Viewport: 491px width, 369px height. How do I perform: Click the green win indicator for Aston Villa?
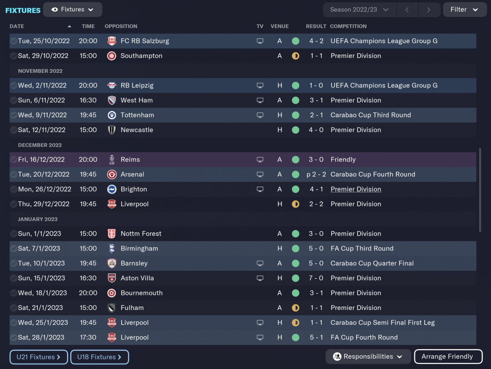pyautogui.click(x=295, y=278)
